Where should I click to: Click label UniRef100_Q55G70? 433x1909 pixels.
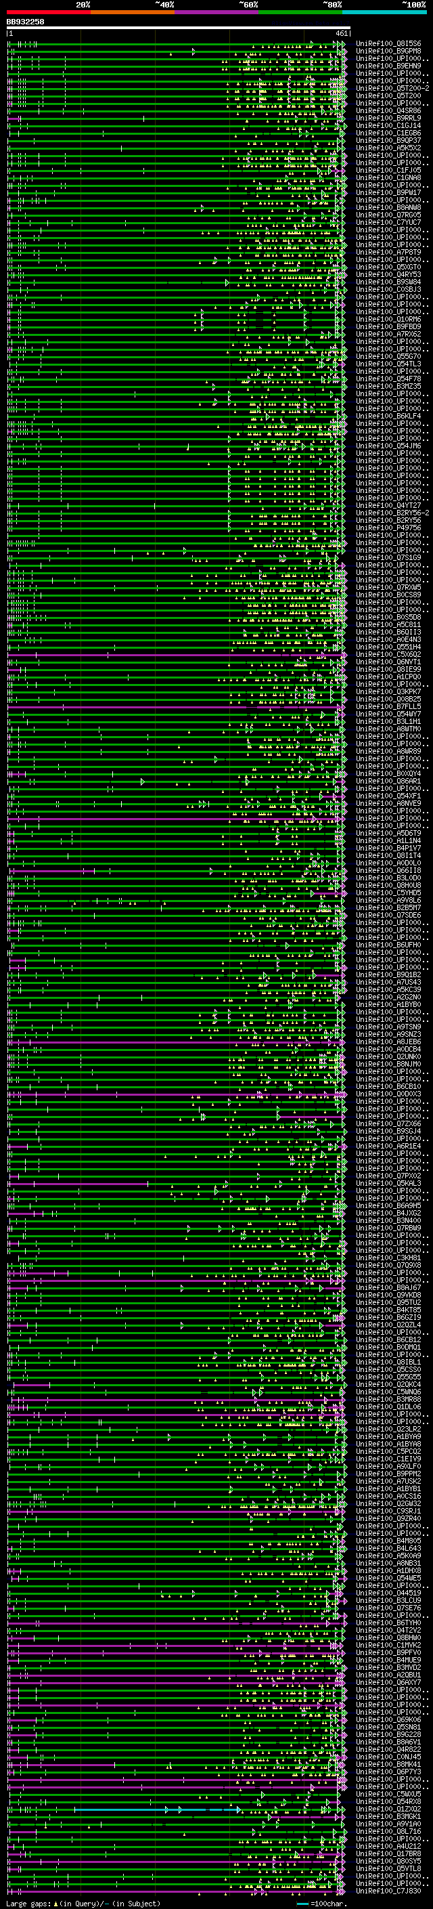click(x=388, y=356)
